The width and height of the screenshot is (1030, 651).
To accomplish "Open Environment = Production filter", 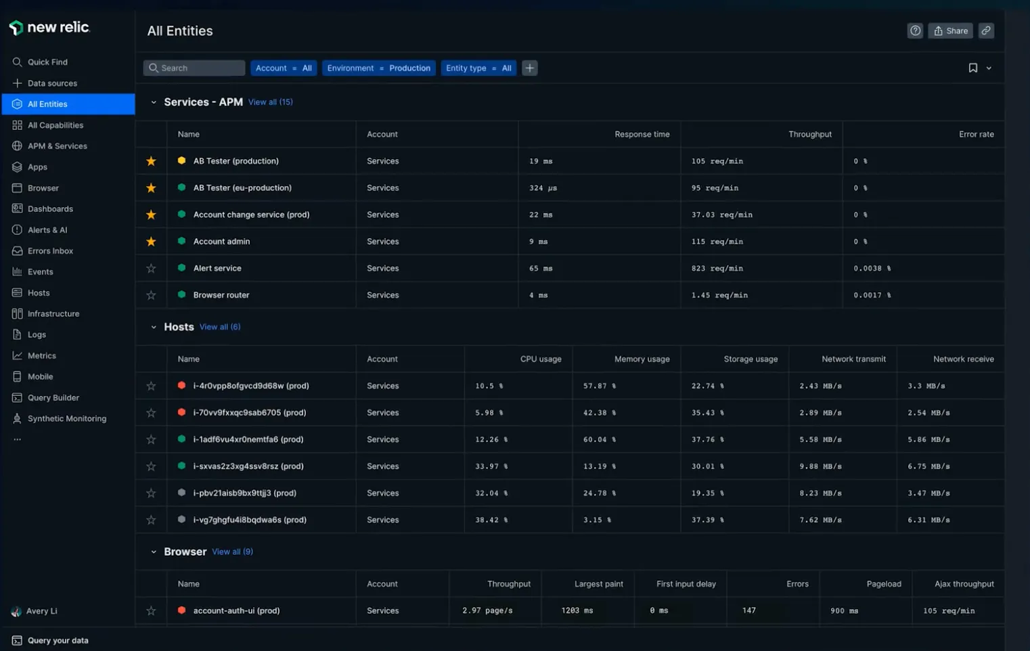I will (378, 68).
